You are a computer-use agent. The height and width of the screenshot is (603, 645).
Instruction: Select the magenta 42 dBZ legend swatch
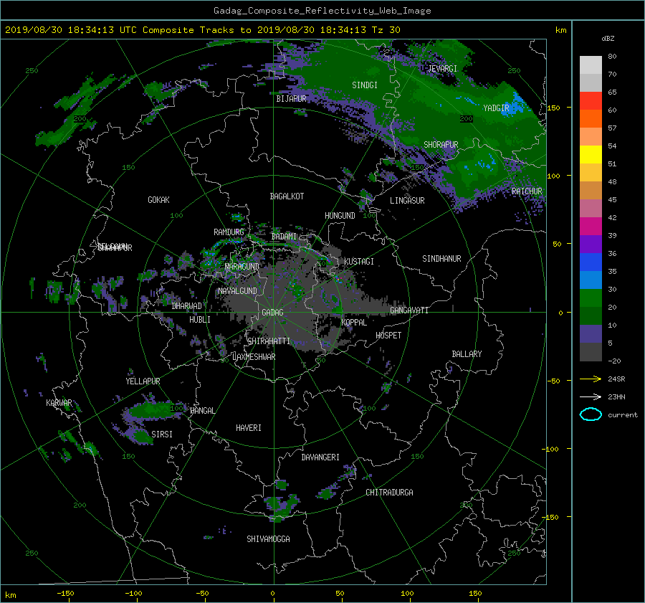[591, 227]
